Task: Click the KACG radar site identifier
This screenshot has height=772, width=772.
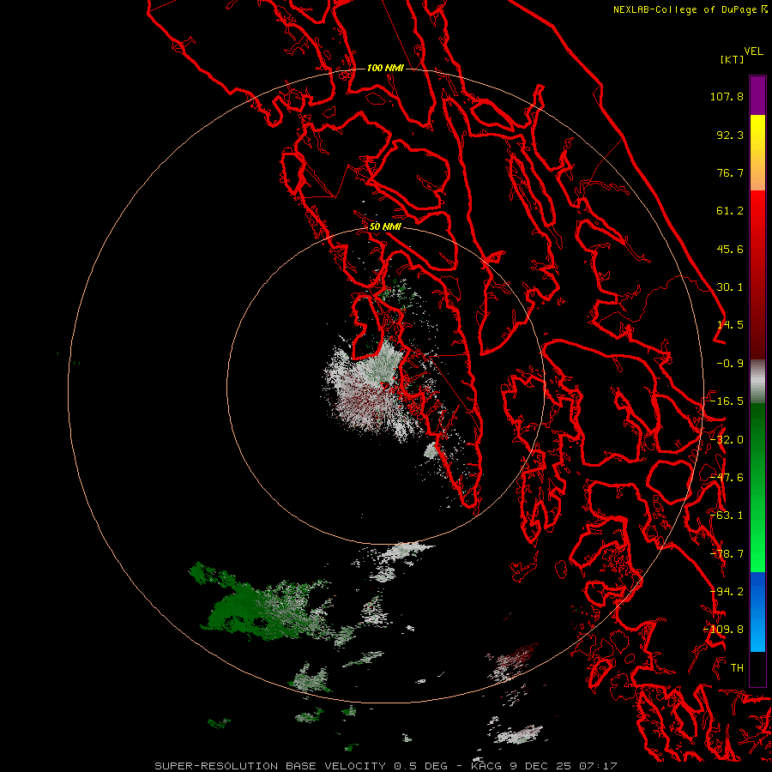Action: (488, 766)
